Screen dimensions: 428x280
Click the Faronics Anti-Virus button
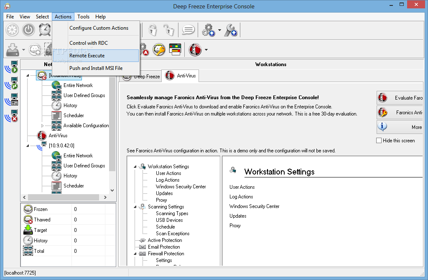point(400,113)
